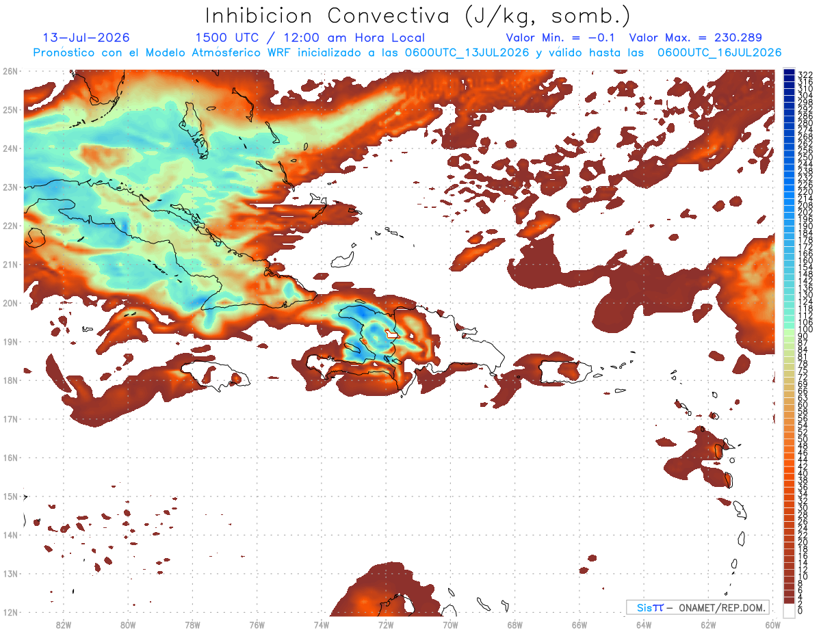
Task: Click the 70W longitude label
Action: point(450,624)
